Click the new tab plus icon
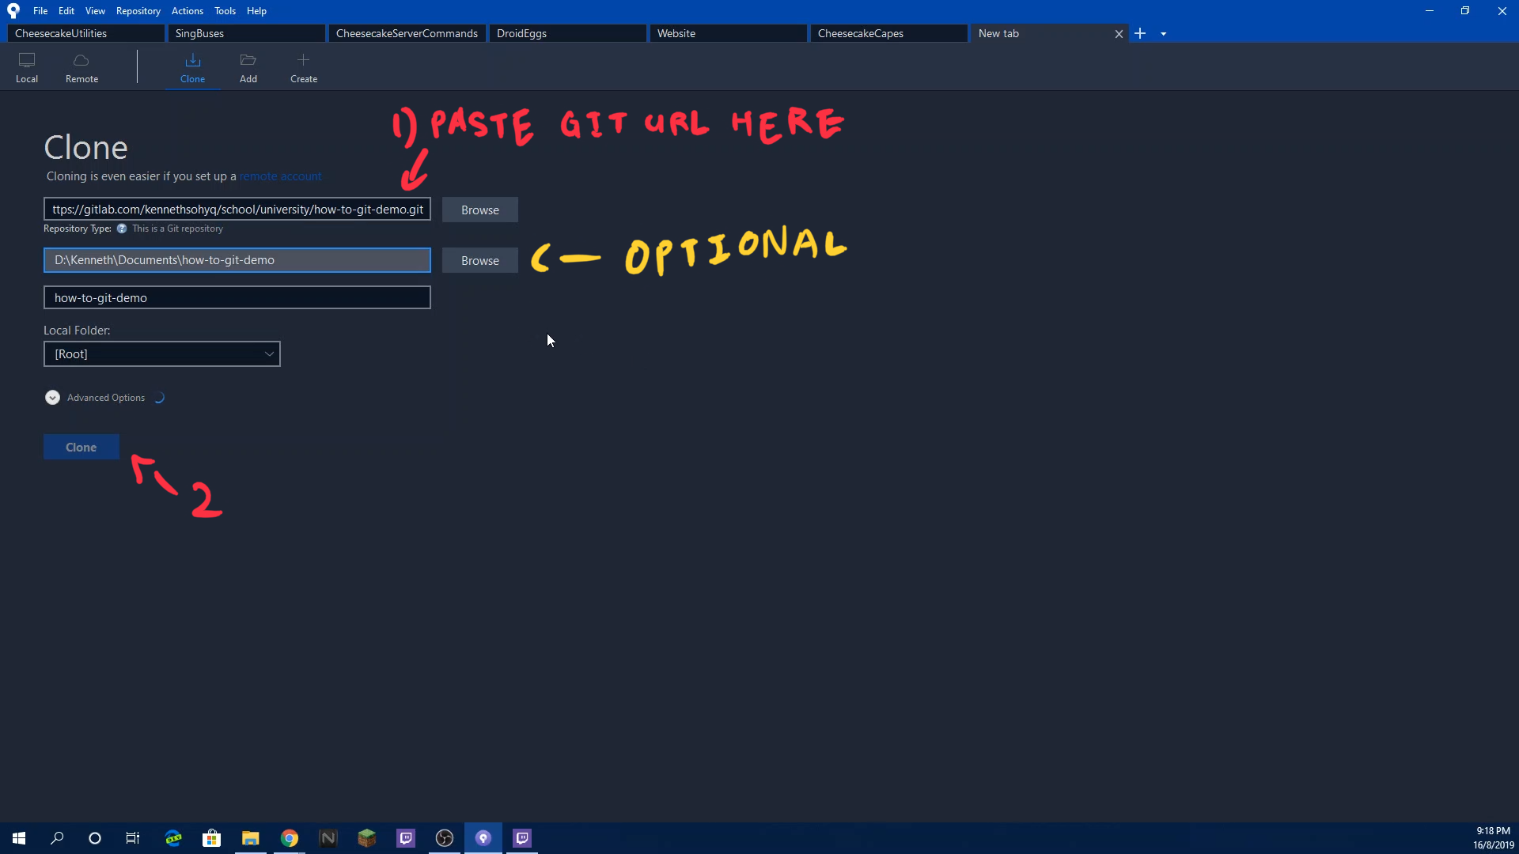Screen dimensions: 1519x854 pyautogui.click(x=1140, y=32)
